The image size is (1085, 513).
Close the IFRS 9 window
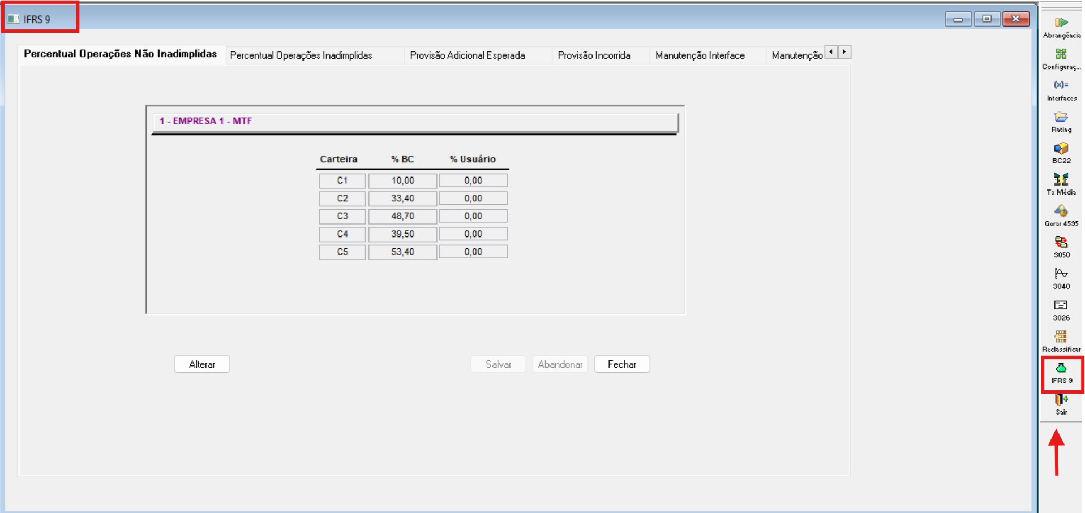(x=1016, y=19)
